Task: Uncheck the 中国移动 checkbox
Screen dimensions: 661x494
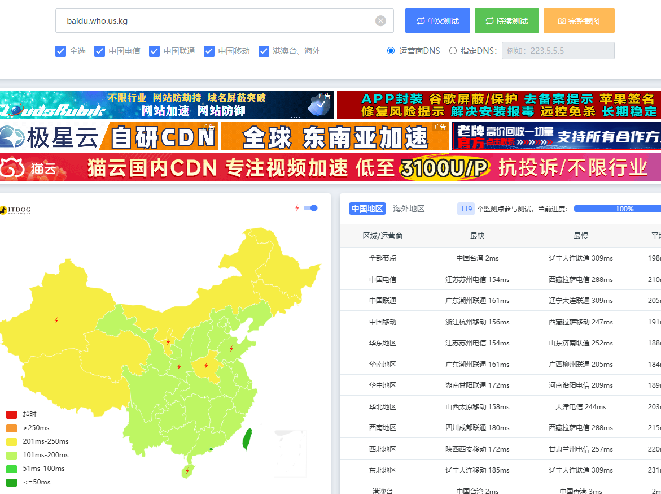Action: (x=209, y=51)
